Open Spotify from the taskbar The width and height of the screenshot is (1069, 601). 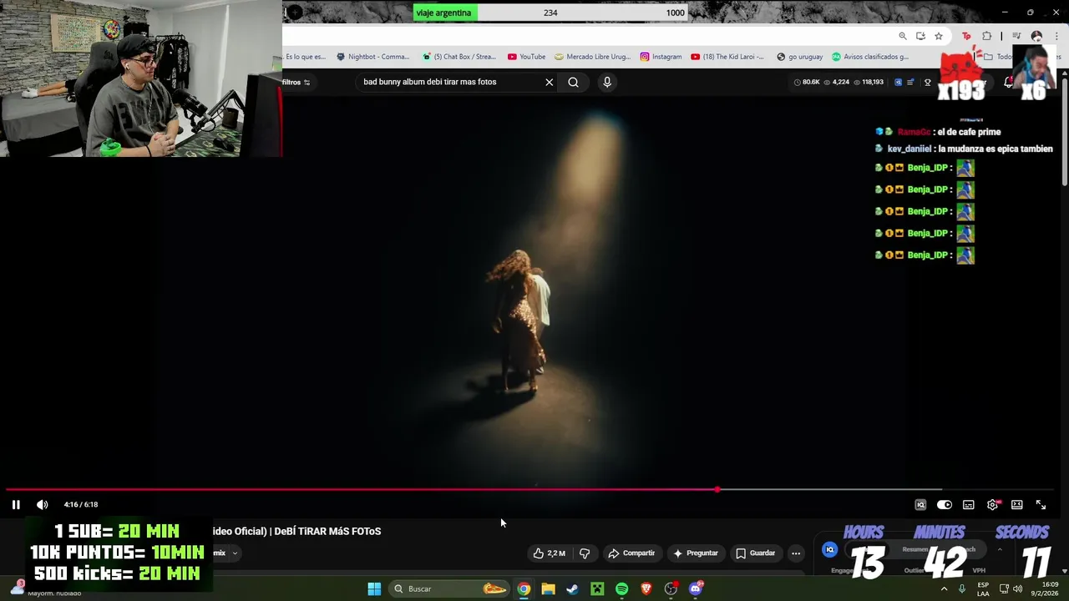[621, 588]
